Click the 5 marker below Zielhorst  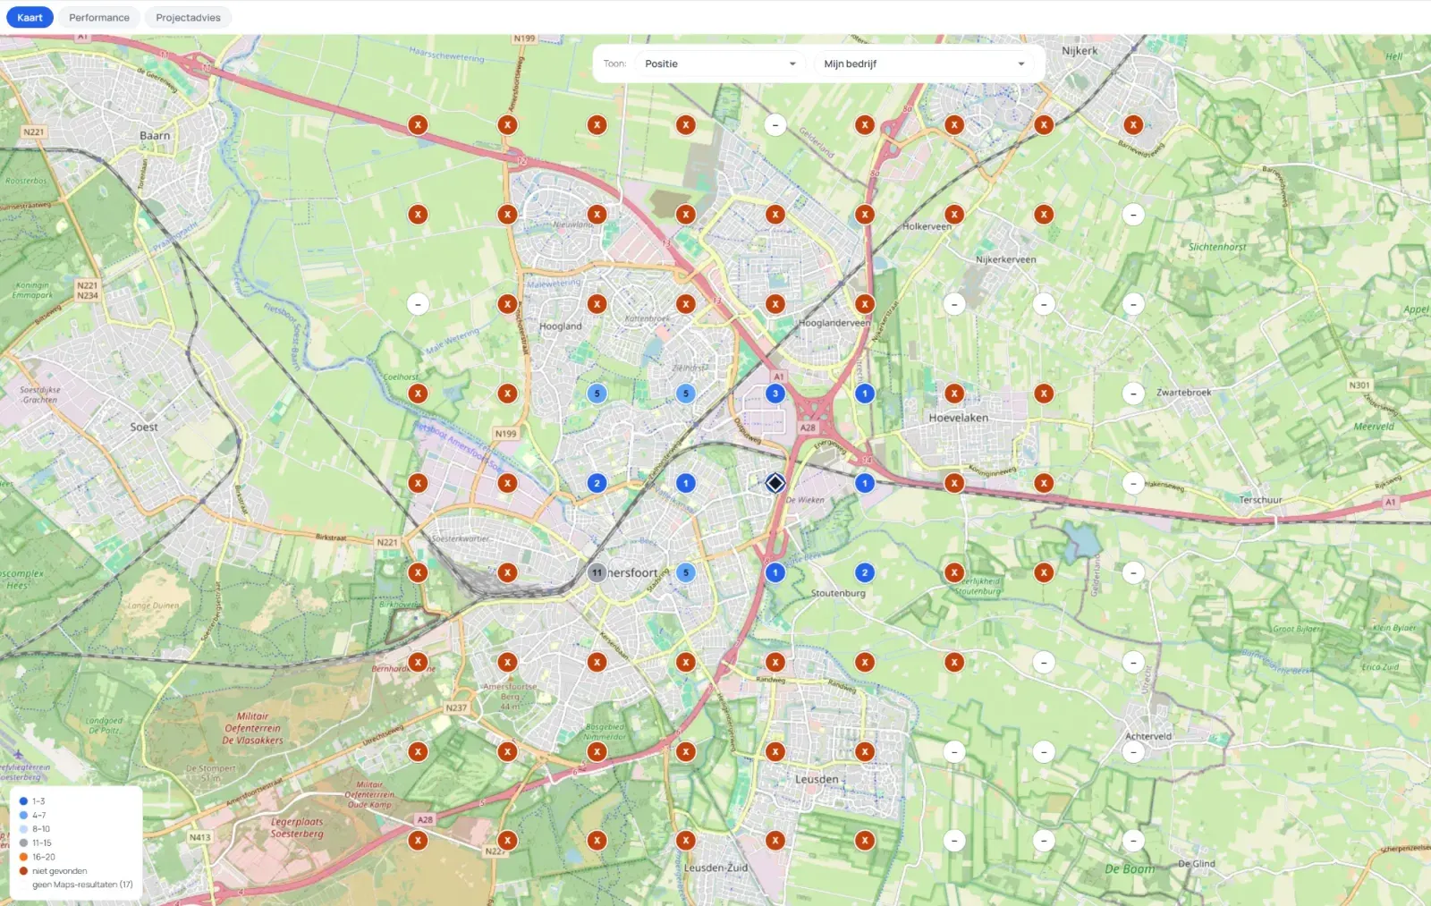coord(686,394)
